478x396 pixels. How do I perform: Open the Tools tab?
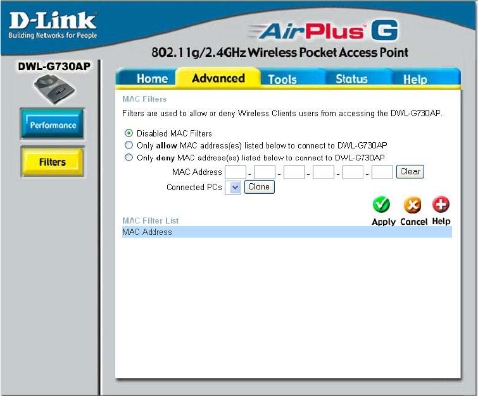[282, 80]
